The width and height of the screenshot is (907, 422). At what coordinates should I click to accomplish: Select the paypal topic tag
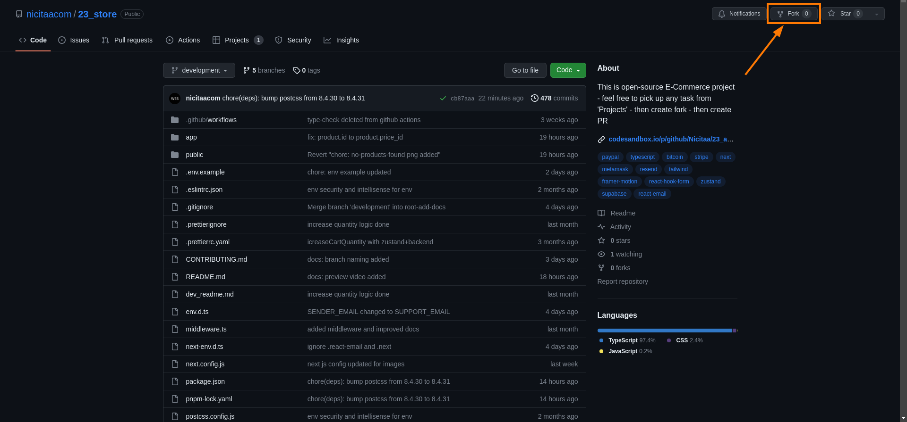click(x=610, y=157)
